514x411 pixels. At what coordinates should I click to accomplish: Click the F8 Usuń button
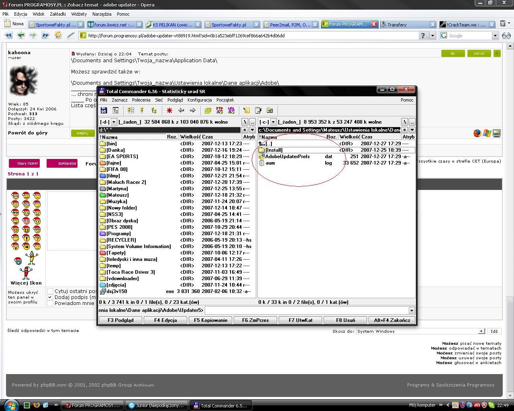345,320
